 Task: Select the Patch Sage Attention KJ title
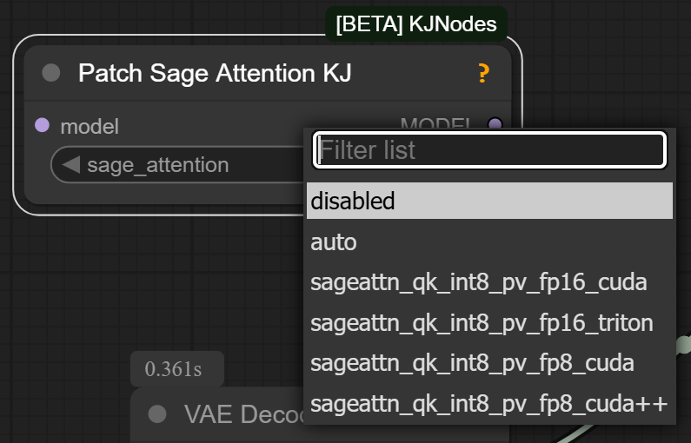[215, 73]
